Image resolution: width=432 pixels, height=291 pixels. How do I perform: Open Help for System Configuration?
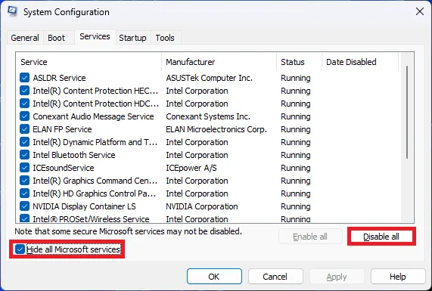398,277
